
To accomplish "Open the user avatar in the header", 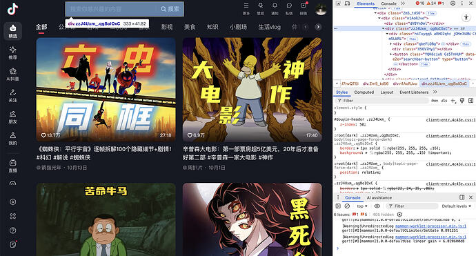I will [x=321, y=9].
